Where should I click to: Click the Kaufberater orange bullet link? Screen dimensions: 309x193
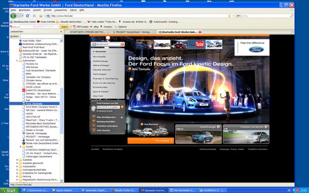[x=149, y=124]
